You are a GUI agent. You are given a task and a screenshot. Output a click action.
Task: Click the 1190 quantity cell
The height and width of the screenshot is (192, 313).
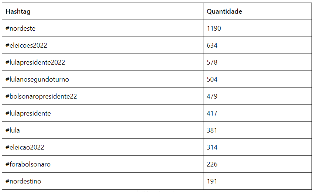[x=214, y=28]
